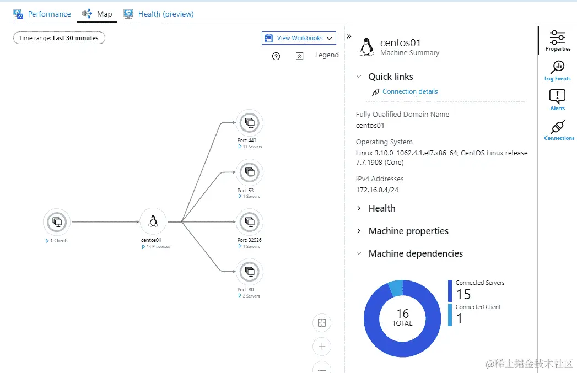Collapse the Quick links section
Screen dimensions: 577x373
tap(359, 77)
